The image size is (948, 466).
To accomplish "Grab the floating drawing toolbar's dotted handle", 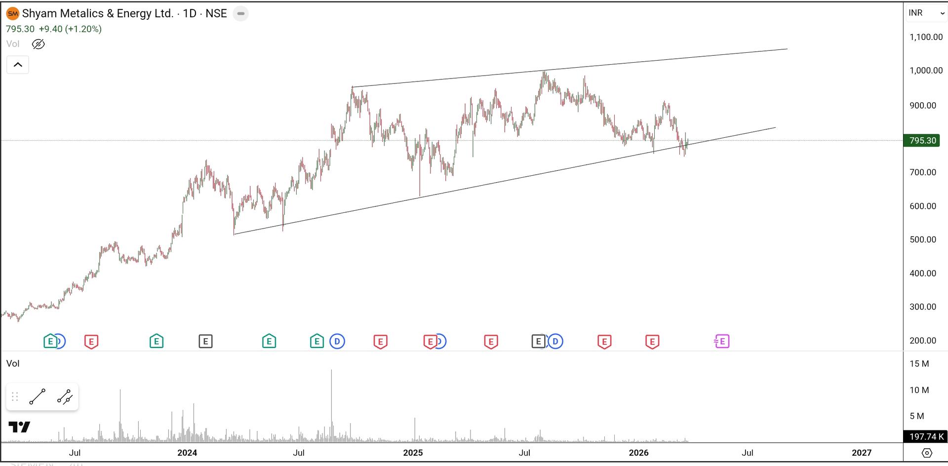I will 15,397.
